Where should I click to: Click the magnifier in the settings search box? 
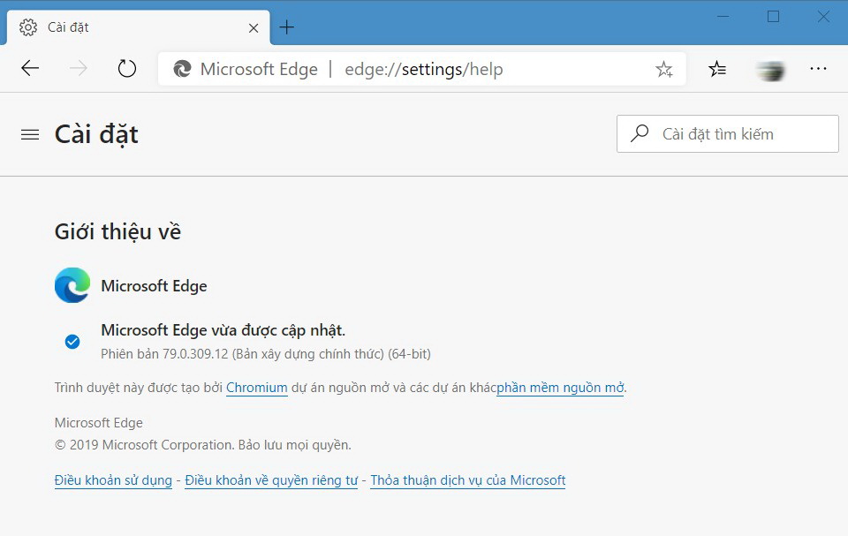[640, 133]
